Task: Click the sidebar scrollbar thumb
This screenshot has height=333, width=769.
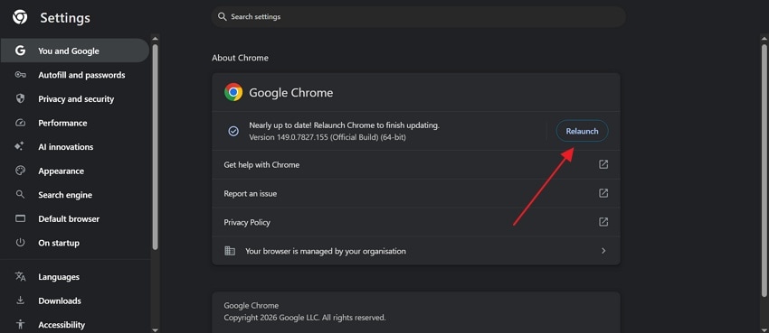Action: [155, 147]
